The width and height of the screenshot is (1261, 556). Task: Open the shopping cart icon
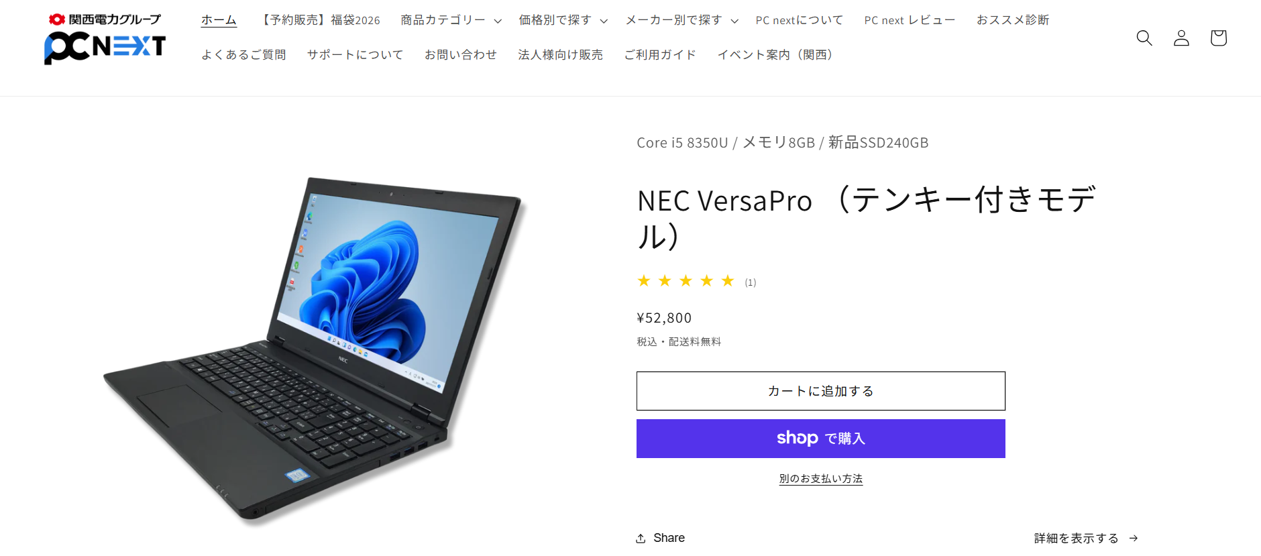[1218, 38]
